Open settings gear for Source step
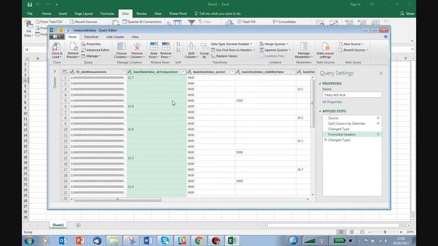438x246 pixels. pyautogui.click(x=378, y=118)
